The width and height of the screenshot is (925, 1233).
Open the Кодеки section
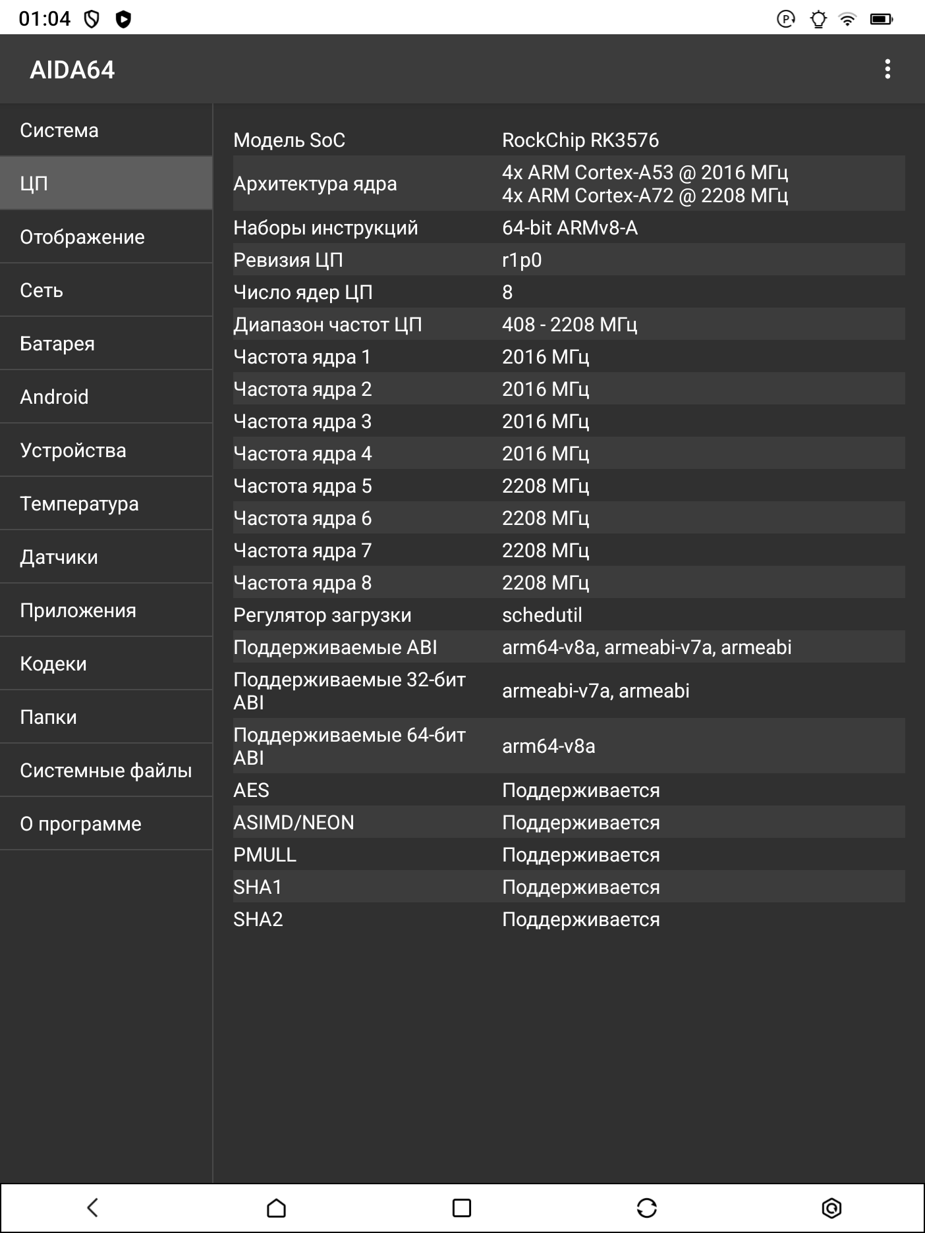[x=106, y=664]
